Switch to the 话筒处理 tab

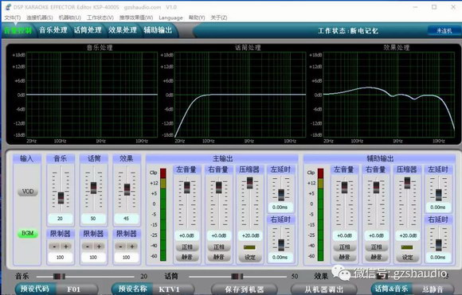88,30
